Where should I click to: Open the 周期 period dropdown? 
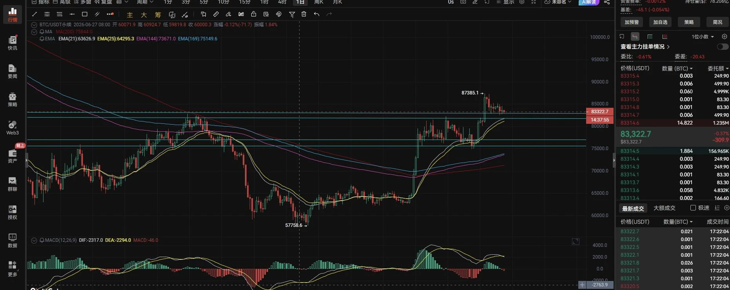(x=145, y=2)
